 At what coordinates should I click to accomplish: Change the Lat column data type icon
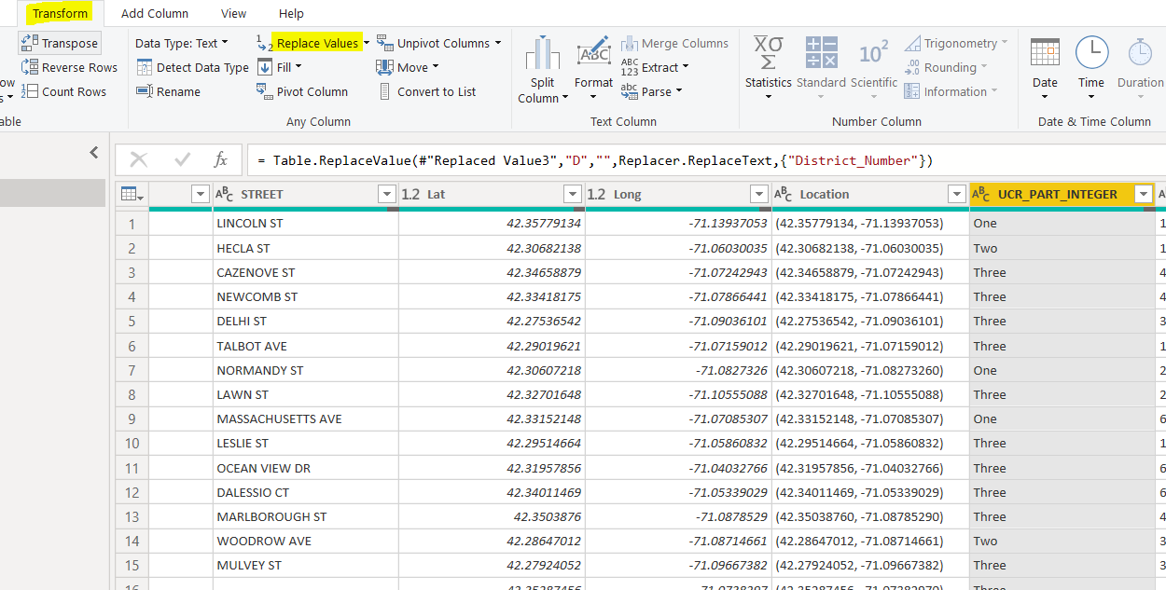410,194
